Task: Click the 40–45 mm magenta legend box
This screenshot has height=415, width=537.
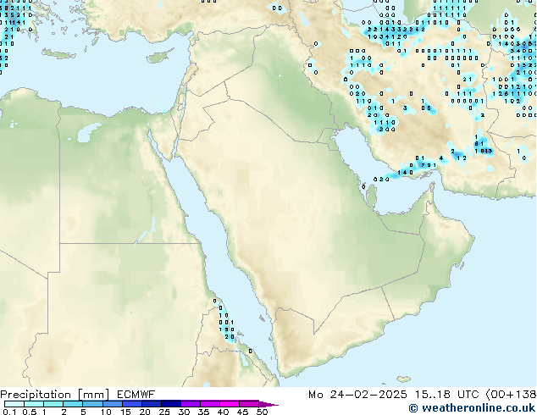Action: [230, 404]
